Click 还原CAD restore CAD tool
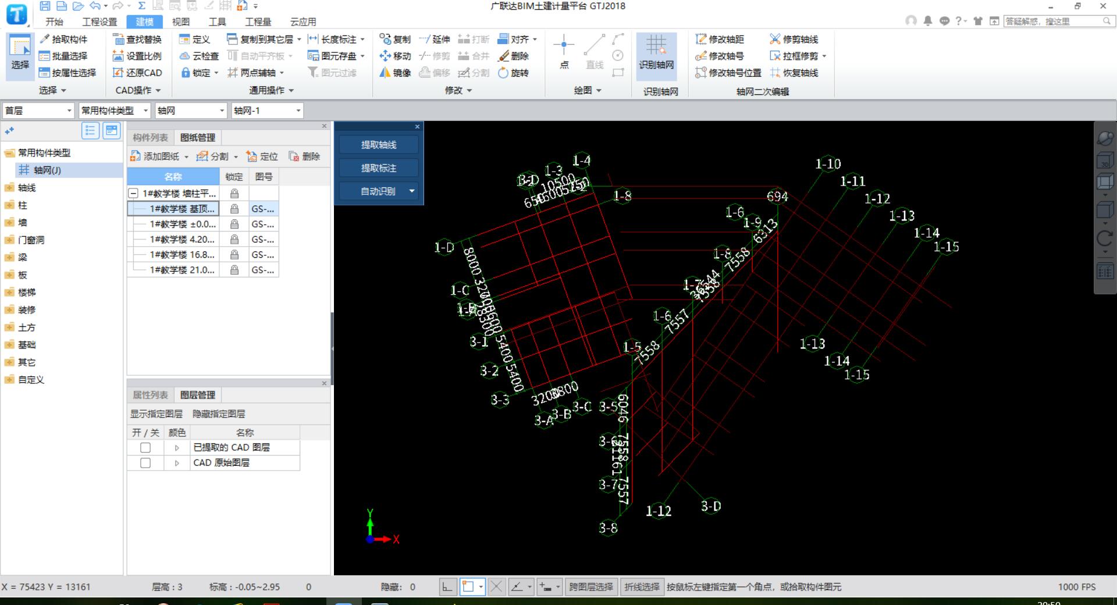1117x605 pixels. pos(137,73)
